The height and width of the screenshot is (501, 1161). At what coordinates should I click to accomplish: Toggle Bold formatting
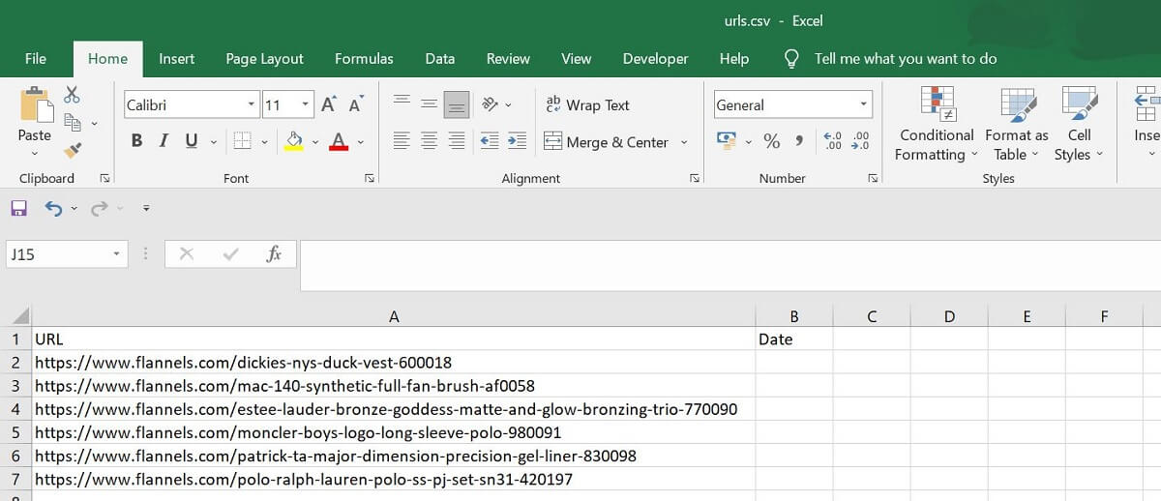coord(136,141)
